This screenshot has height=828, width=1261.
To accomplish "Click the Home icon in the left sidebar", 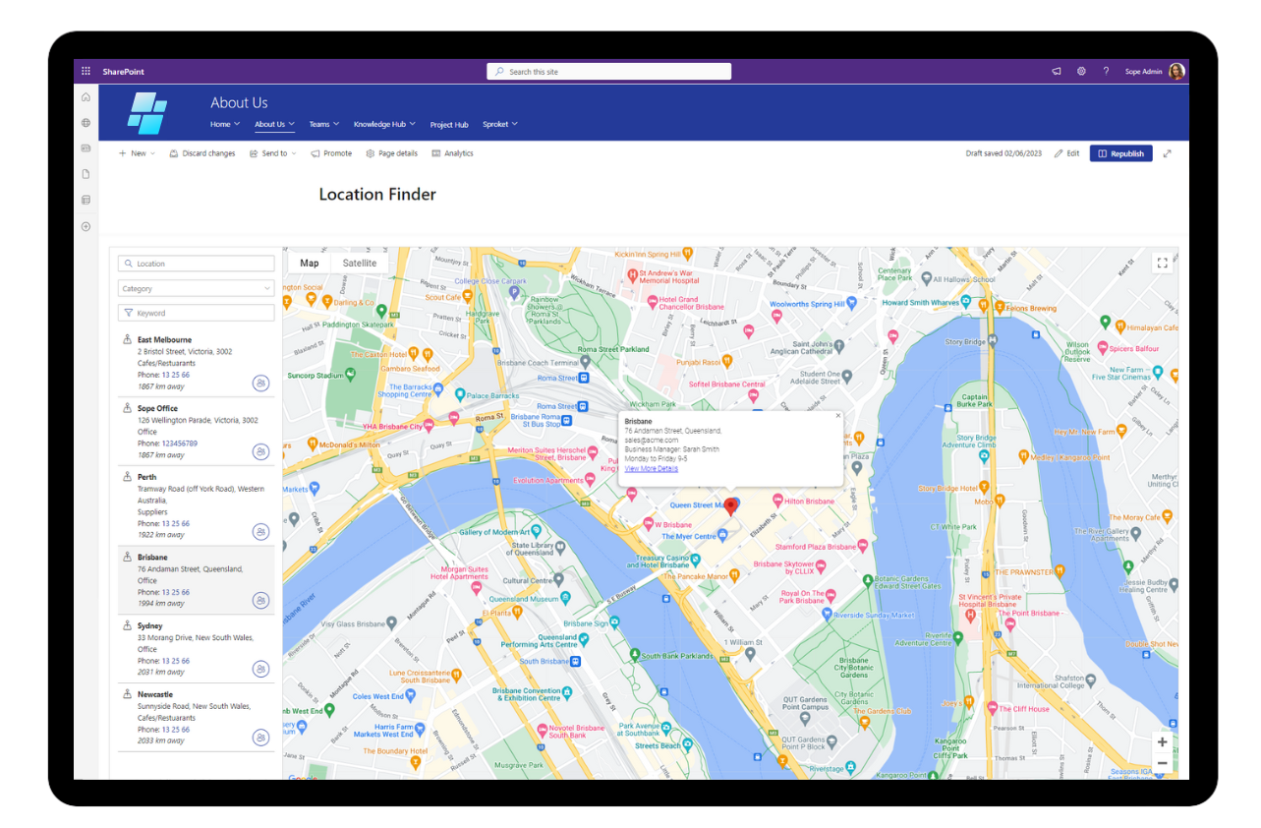I will 86,96.
